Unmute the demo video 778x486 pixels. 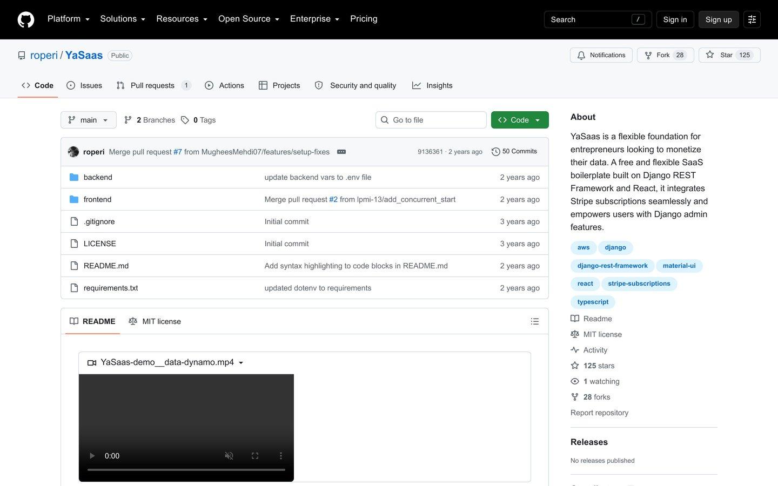pyautogui.click(x=229, y=456)
